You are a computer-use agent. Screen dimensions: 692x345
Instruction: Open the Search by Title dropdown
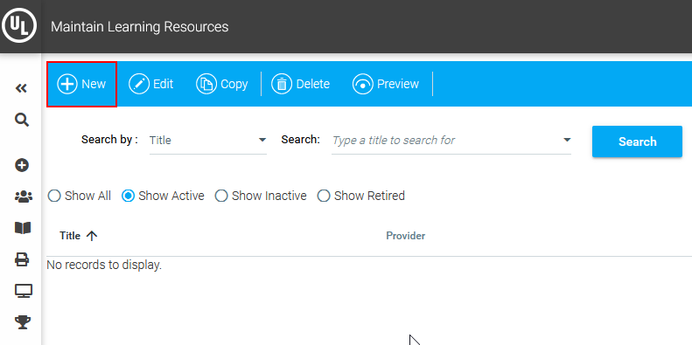click(x=208, y=140)
